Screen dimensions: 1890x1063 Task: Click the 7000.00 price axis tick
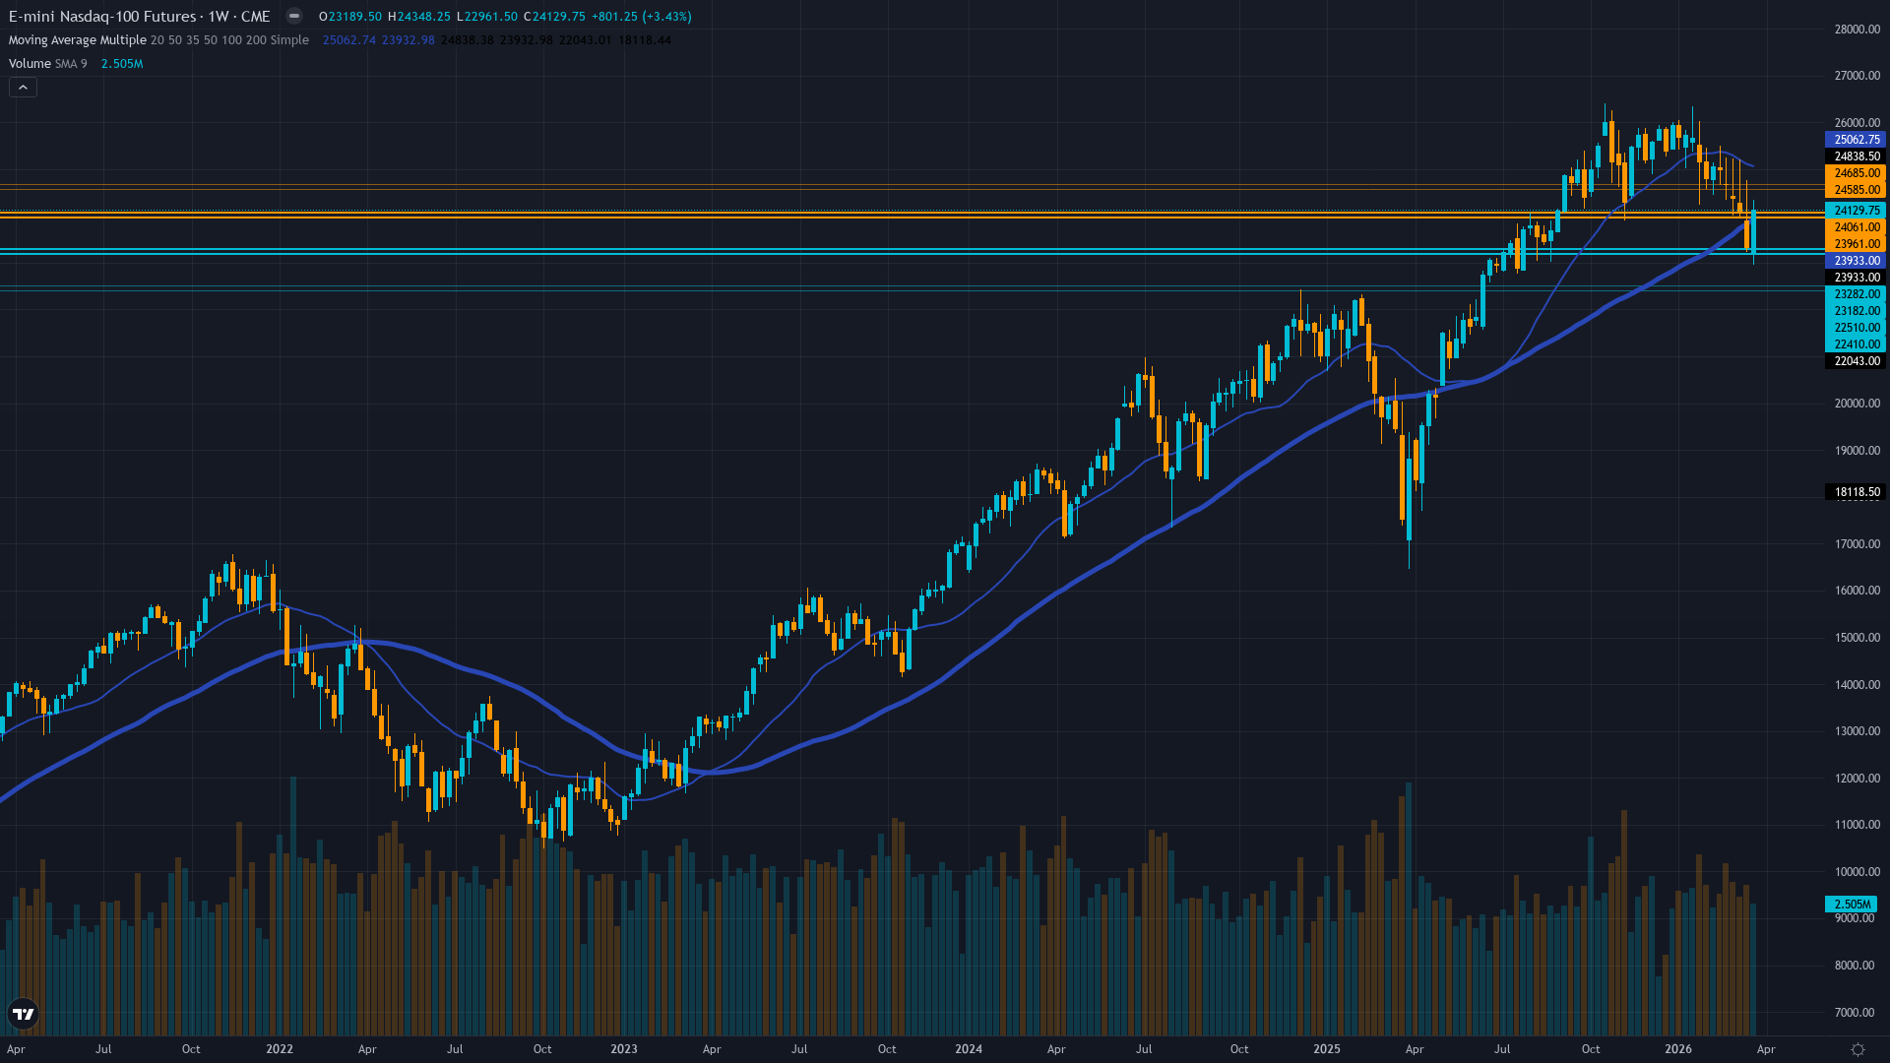point(1857,1013)
